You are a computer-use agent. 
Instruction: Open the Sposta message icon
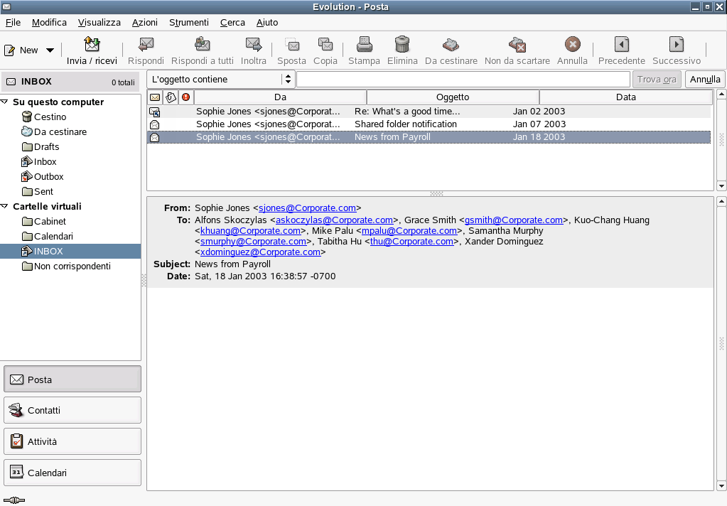click(x=291, y=44)
